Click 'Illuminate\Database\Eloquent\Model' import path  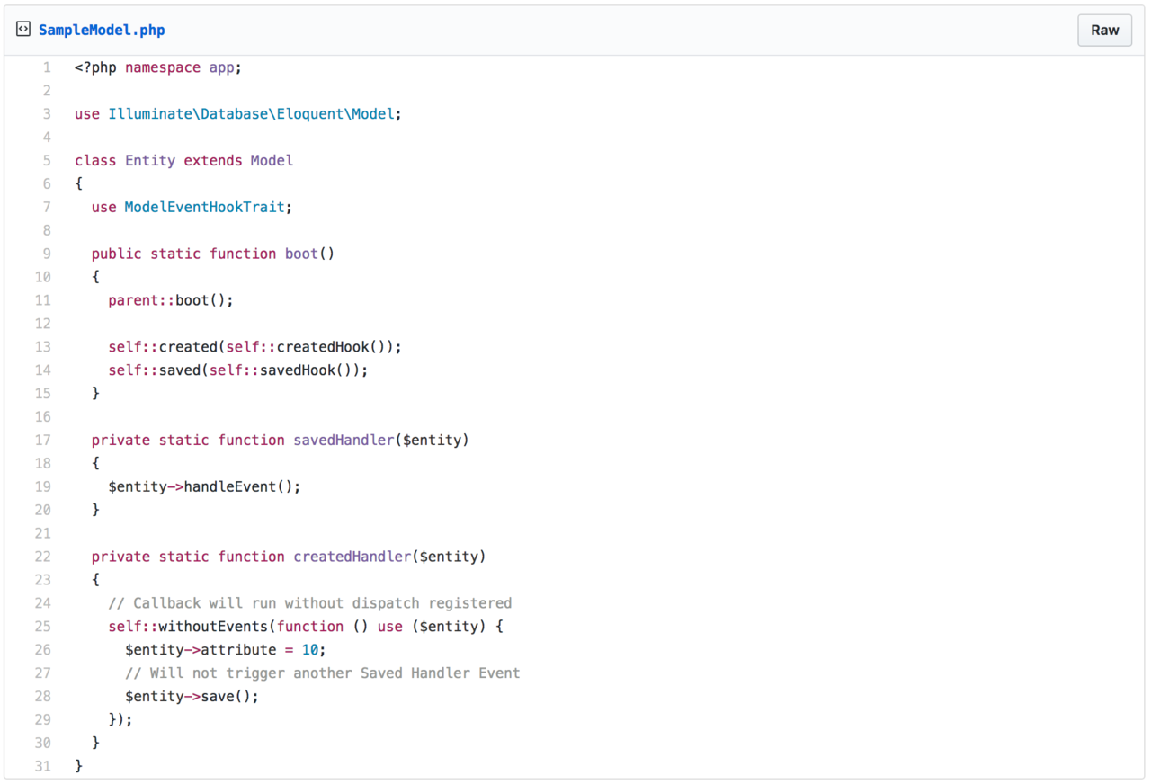tap(252, 114)
